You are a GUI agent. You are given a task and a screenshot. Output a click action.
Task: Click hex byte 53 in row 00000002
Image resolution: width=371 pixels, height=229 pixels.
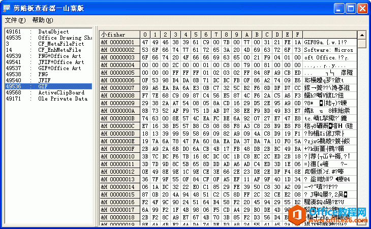pos(145,50)
